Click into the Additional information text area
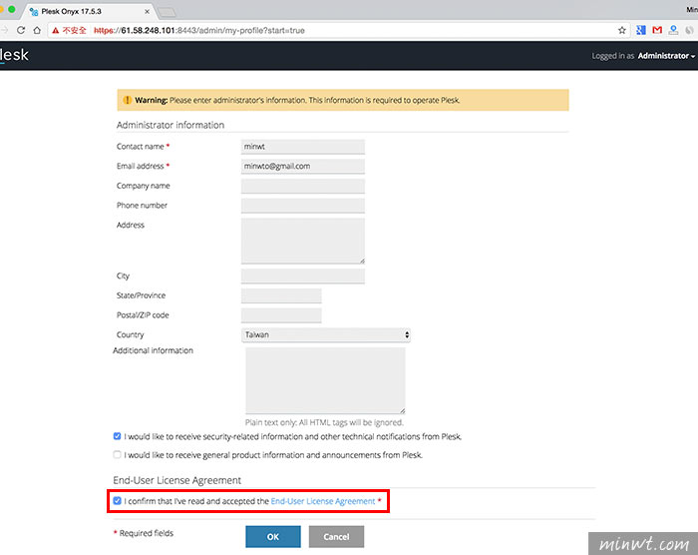This screenshot has width=698, height=555. click(325, 380)
